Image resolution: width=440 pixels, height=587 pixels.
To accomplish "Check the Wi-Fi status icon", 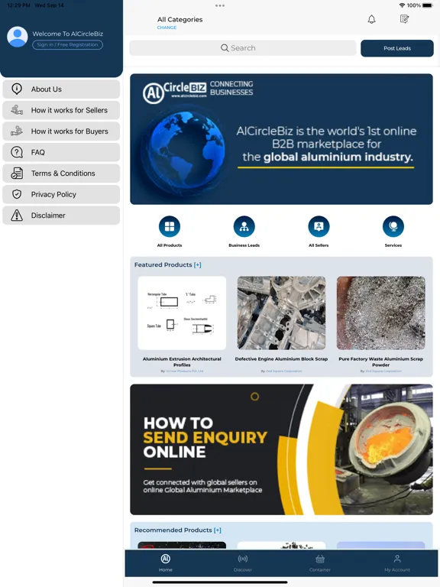I will pyautogui.click(x=403, y=5).
